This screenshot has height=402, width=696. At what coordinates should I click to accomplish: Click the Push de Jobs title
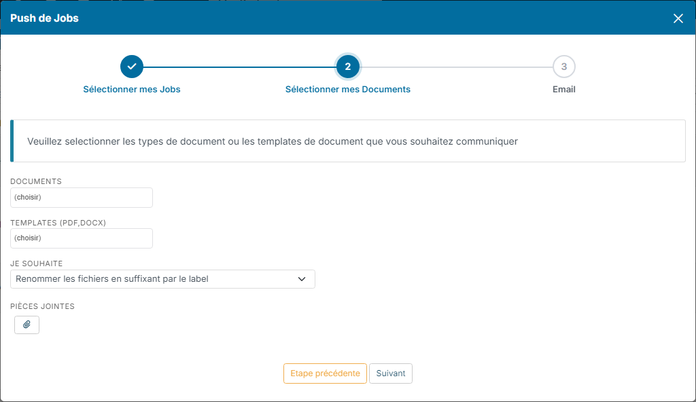(44, 18)
